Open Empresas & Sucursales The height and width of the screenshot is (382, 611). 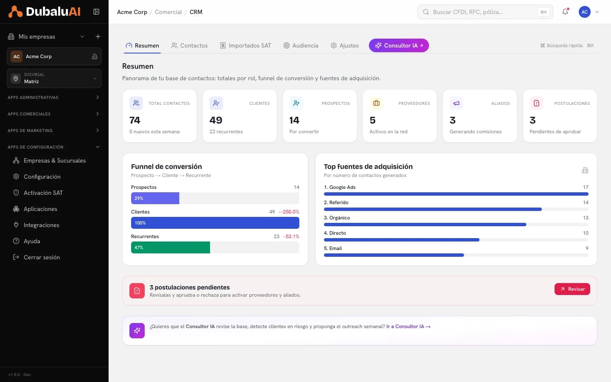[x=54, y=160]
